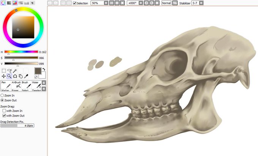Screen dimensions: 258x156
Task: Toggle the swatches panel icon
Action: (x=27, y=3)
